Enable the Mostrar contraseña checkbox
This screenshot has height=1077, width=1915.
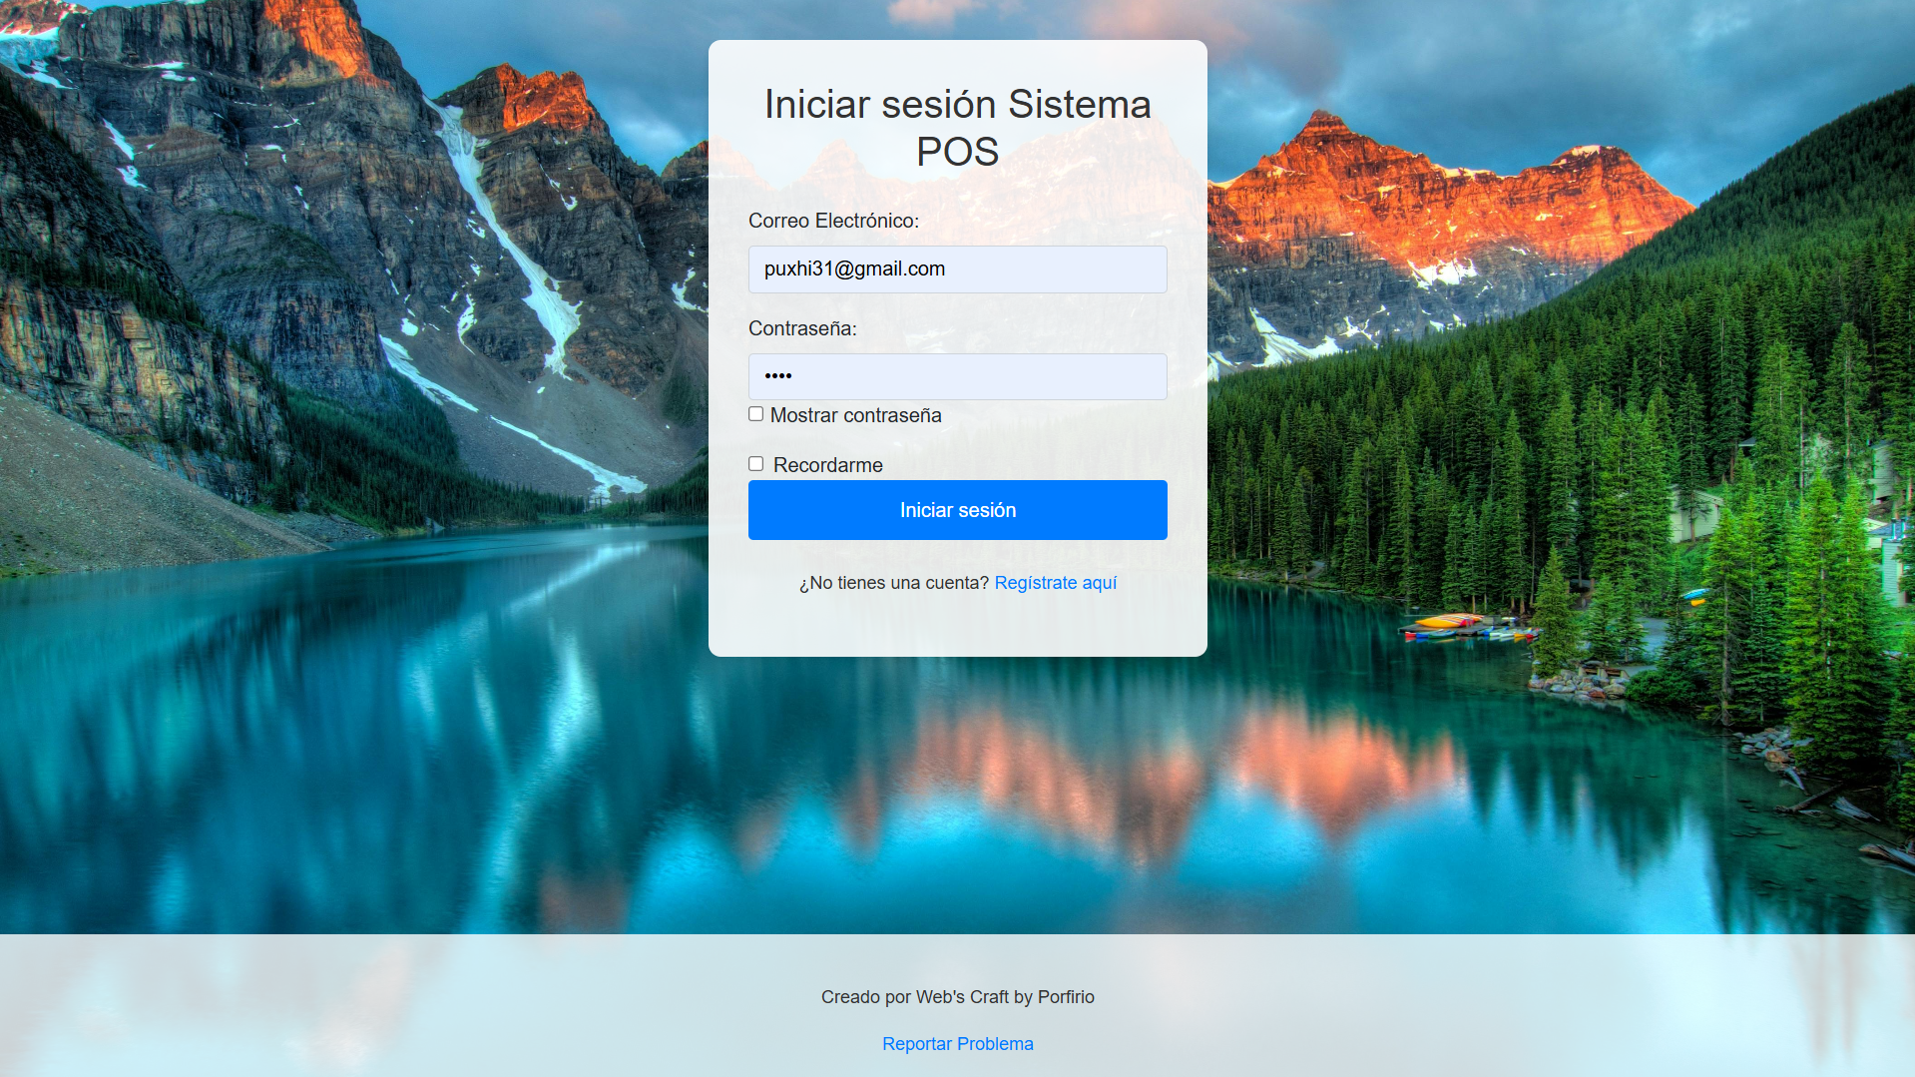pos(756,414)
